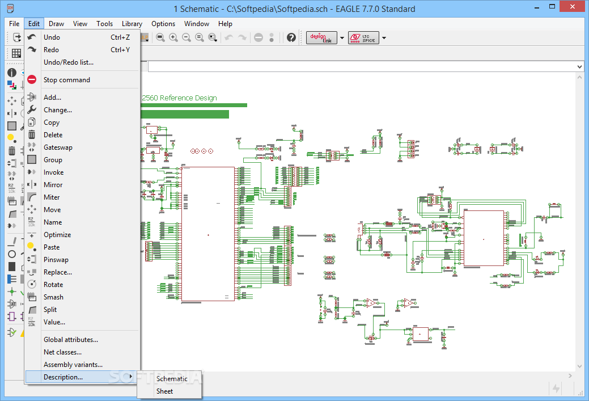
Task: Select the Bus drawing tool
Action: pos(12,279)
